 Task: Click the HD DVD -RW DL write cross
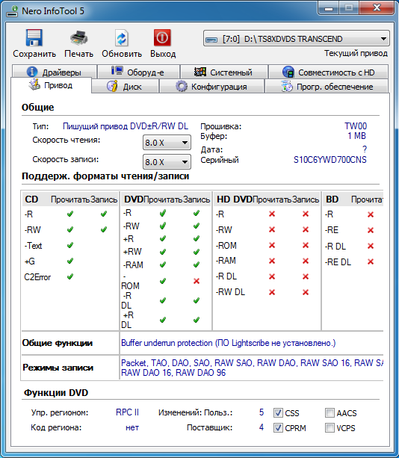click(x=306, y=292)
